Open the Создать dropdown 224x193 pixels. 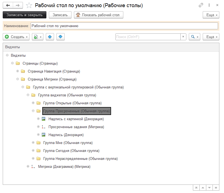17,37
